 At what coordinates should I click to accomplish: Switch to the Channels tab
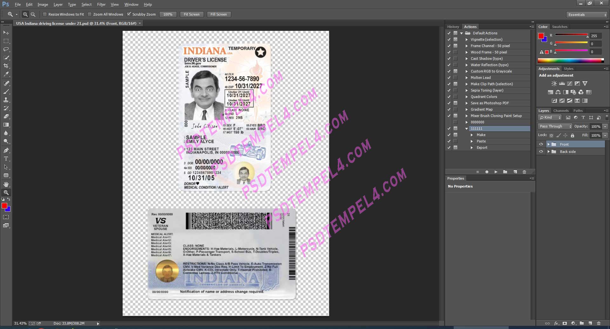click(x=561, y=111)
